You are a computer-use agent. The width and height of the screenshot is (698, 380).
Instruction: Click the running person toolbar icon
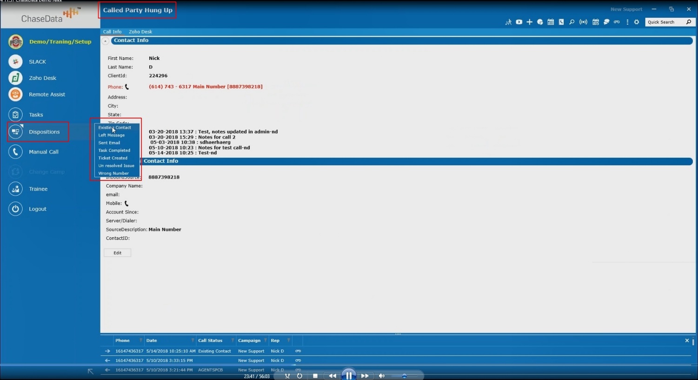point(508,22)
